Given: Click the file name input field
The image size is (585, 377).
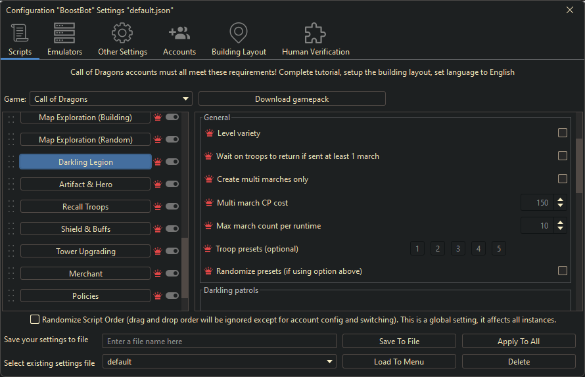Looking at the screenshot, I should point(220,342).
